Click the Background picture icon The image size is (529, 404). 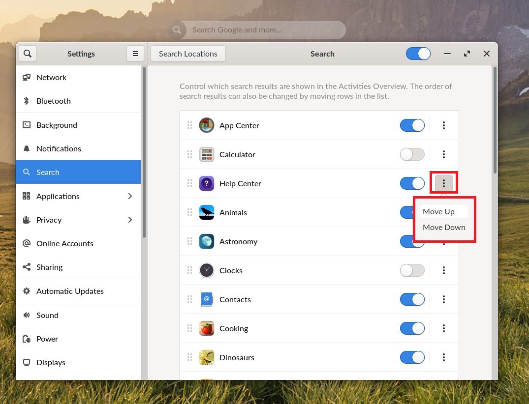click(x=26, y=125)
